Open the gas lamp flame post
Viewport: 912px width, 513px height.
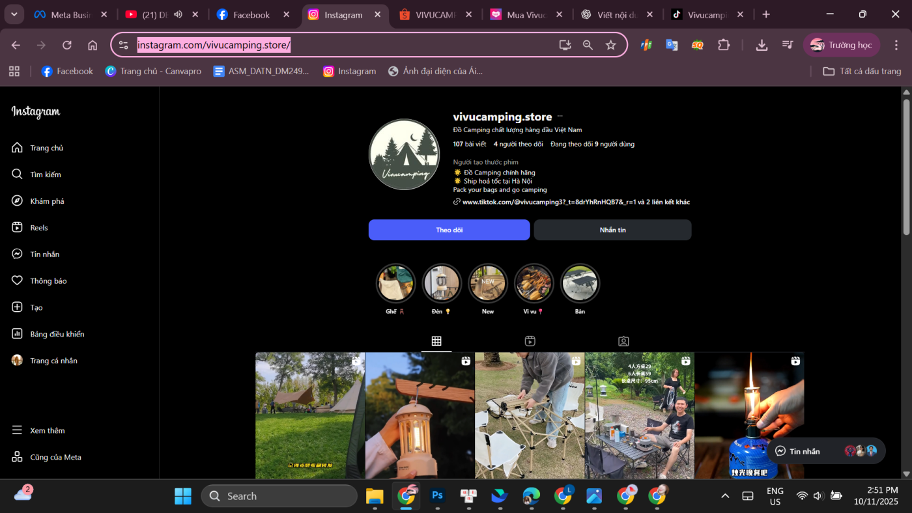coord(749,416)
